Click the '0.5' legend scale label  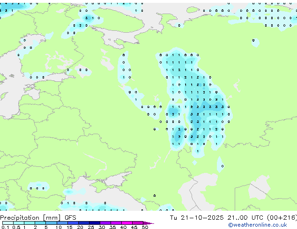(x=16, y=227)
